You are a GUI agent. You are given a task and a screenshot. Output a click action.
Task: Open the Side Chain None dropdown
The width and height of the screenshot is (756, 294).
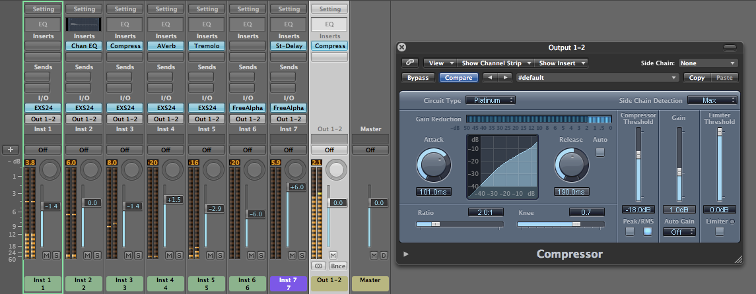(x=708, y=63)
